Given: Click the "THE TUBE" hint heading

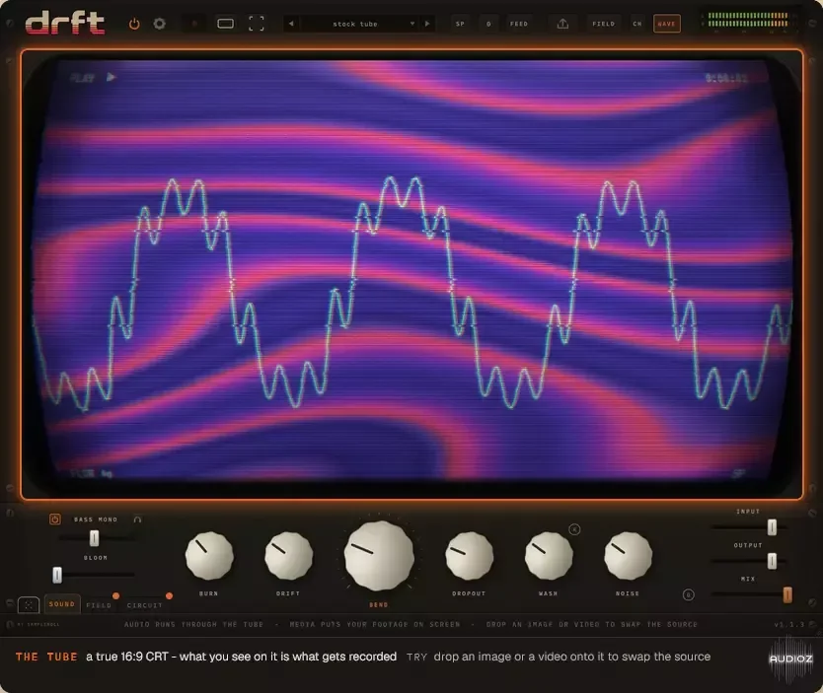Looking at the screenshot, I should pyautogui.click(x=46, y=657).
